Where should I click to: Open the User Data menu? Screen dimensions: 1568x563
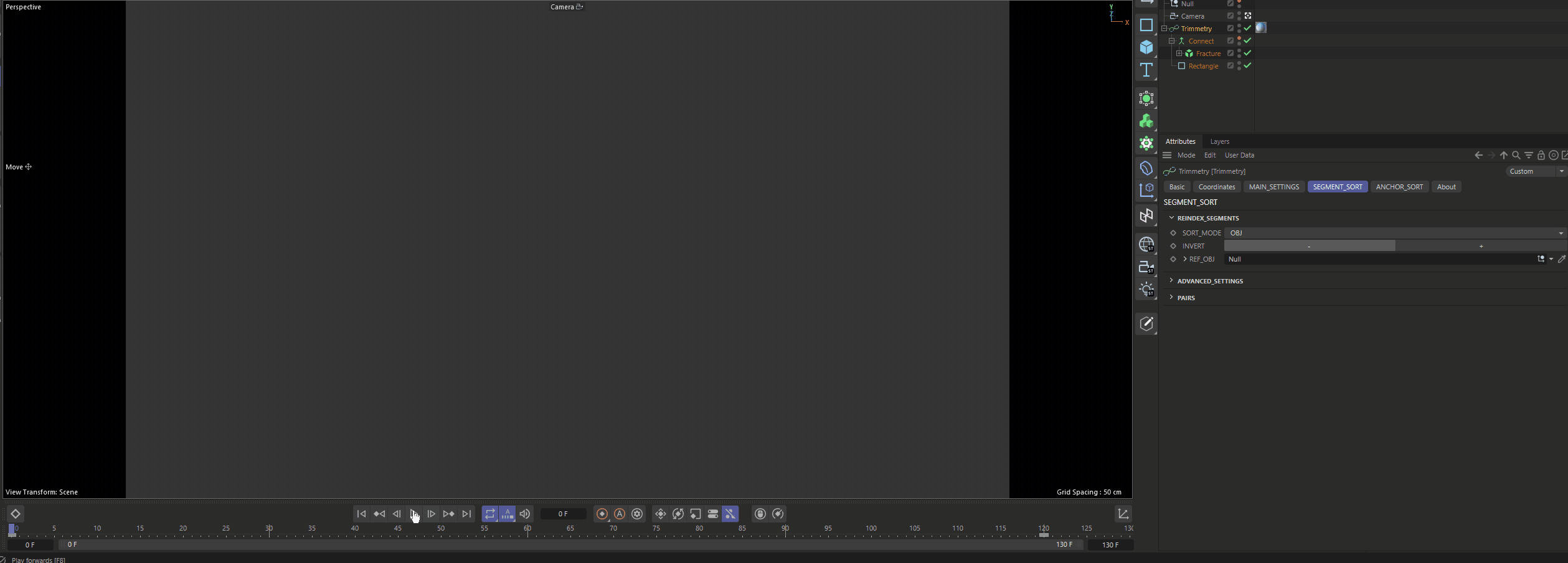click(1239, 155)
